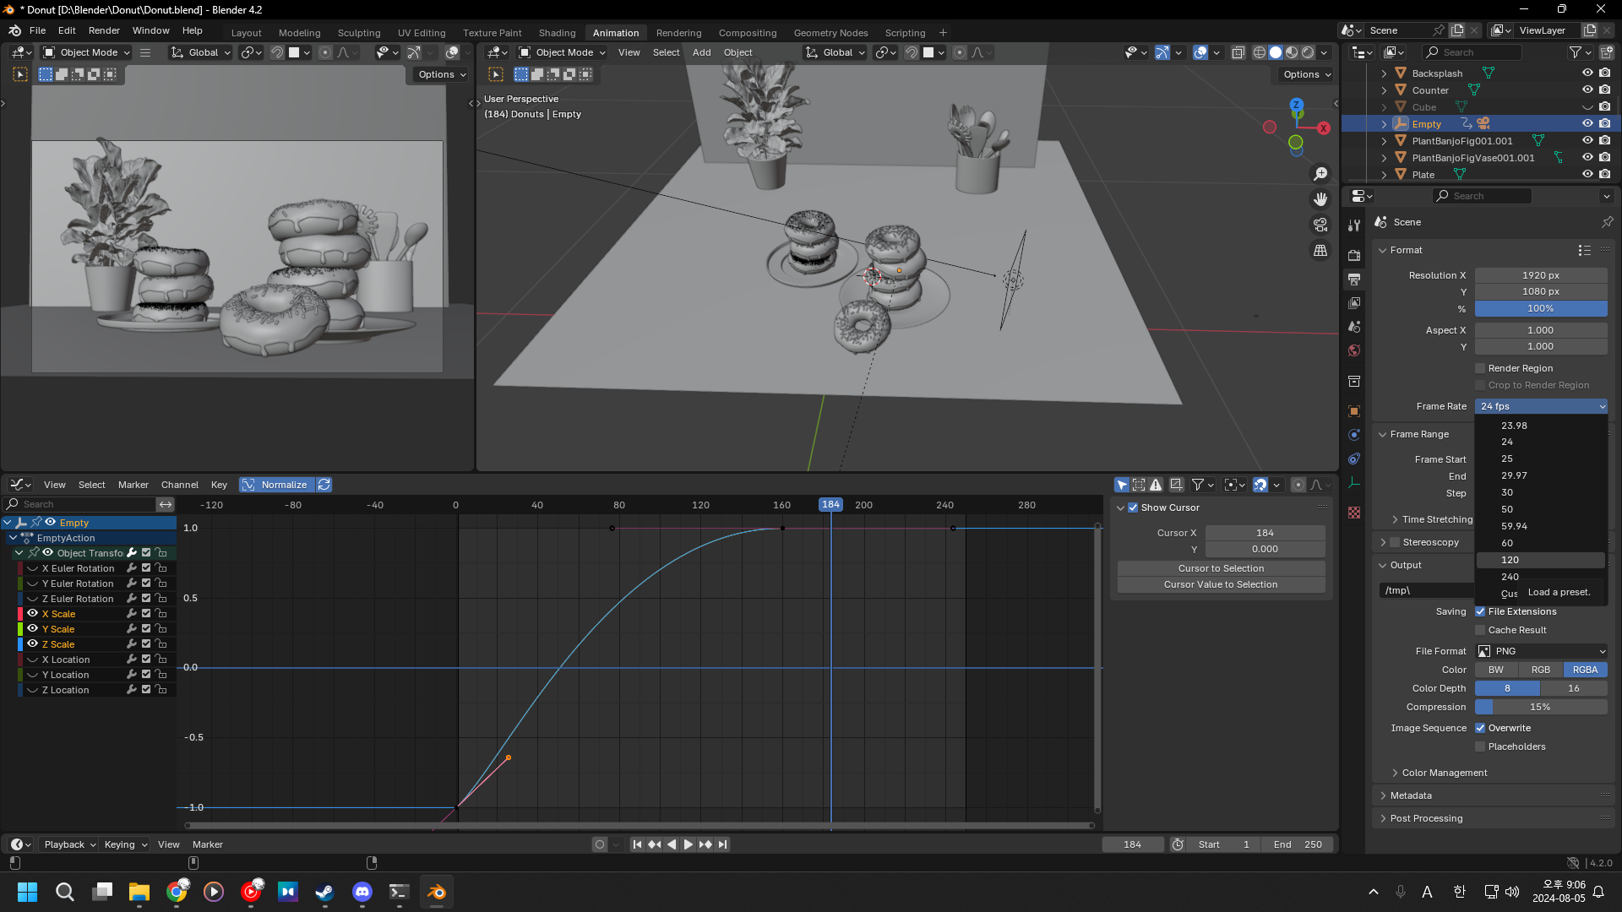Click the use preview range clock icon
The height and width of the screenshot is (912, 1622).
(1178, 844)
